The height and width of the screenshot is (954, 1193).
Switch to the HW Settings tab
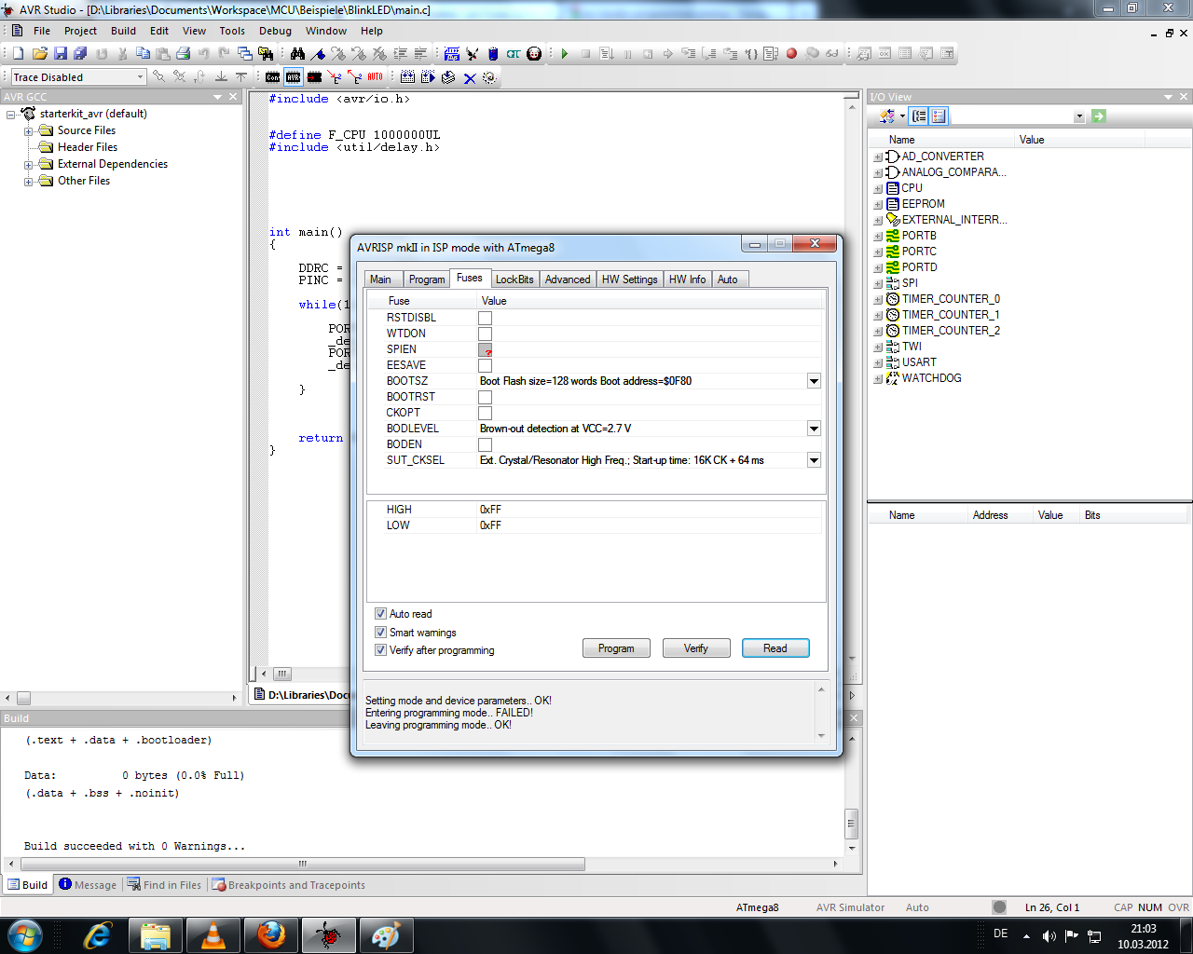click(629, 279)
